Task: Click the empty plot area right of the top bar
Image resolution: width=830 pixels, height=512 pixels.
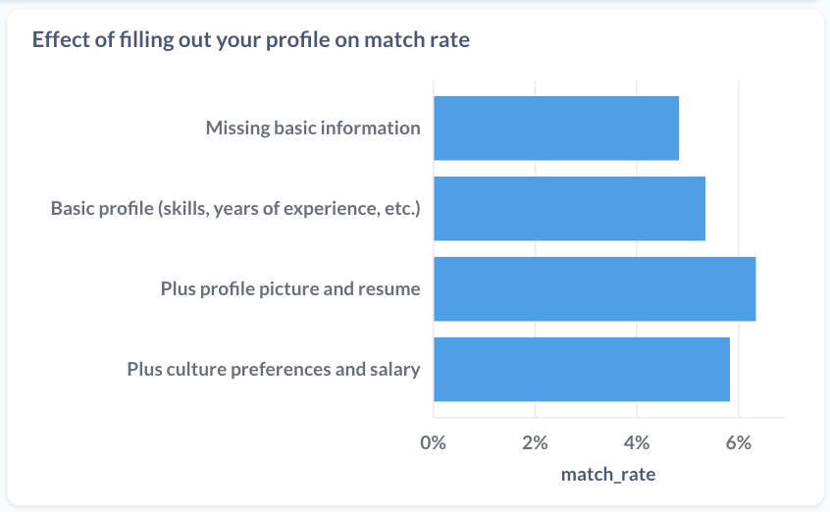Action: (732, 128)
